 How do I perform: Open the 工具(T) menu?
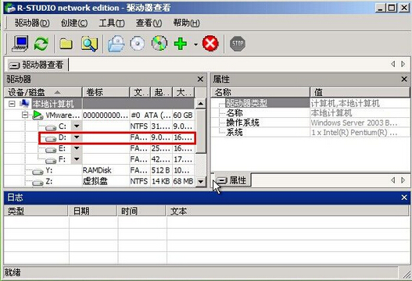[112, 23]
